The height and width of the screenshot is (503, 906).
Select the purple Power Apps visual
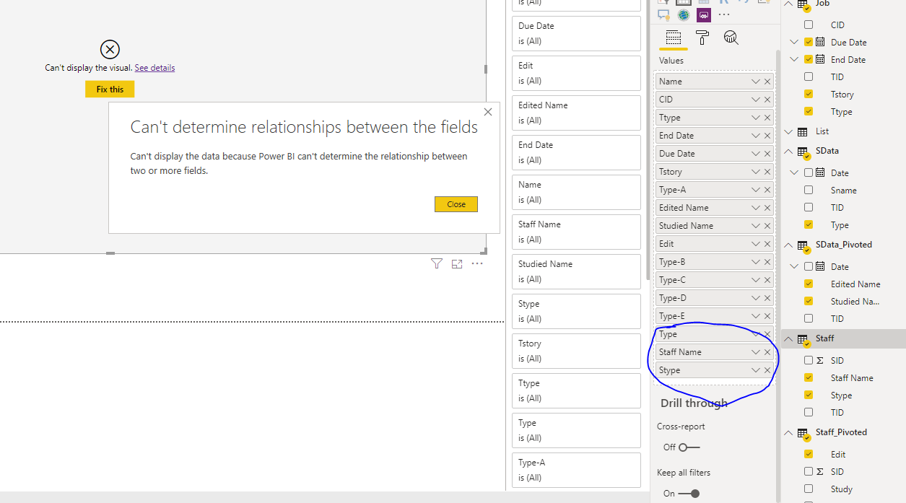point(704,15)
